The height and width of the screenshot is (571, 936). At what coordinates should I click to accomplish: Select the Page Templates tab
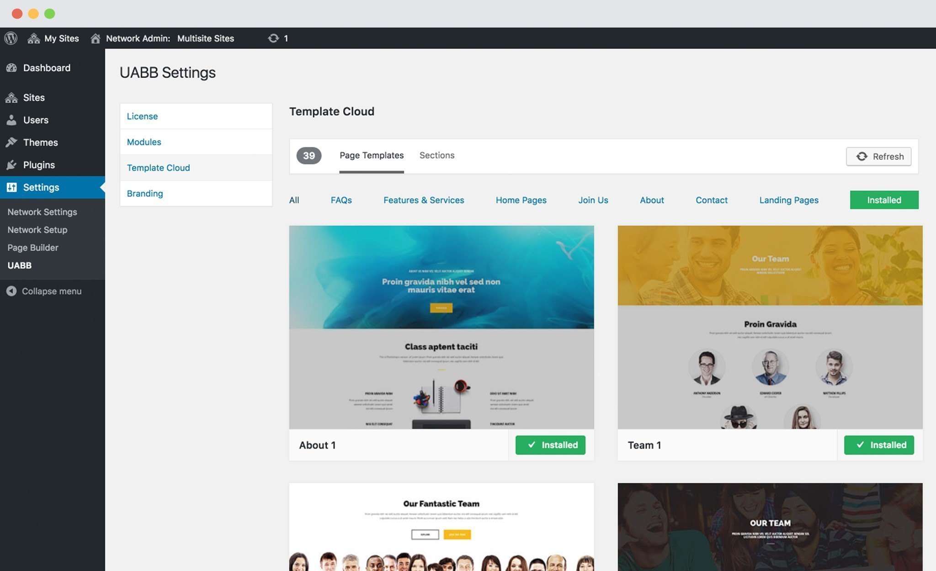pos(371,155)
